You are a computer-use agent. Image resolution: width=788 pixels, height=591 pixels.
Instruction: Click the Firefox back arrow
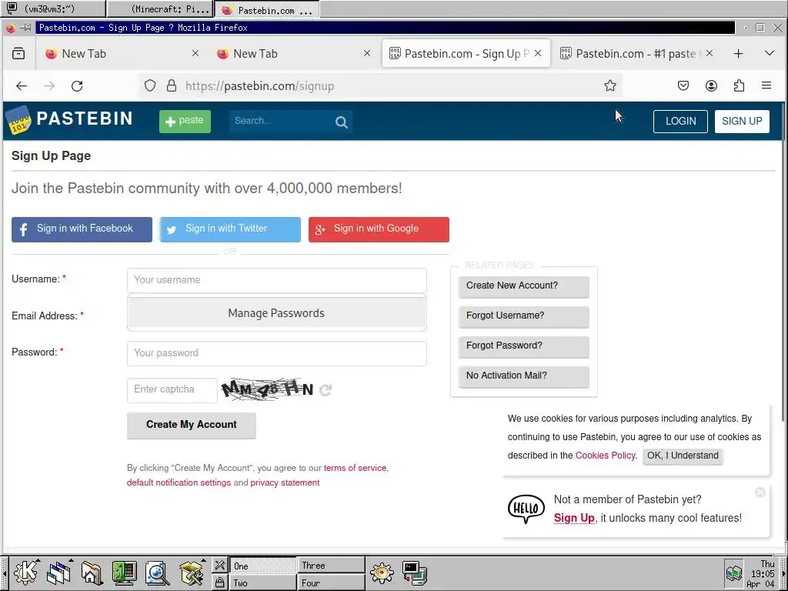(x=22, y=86)
